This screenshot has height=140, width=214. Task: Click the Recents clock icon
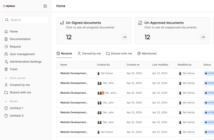pyautogui.click(x=58, y=53)
